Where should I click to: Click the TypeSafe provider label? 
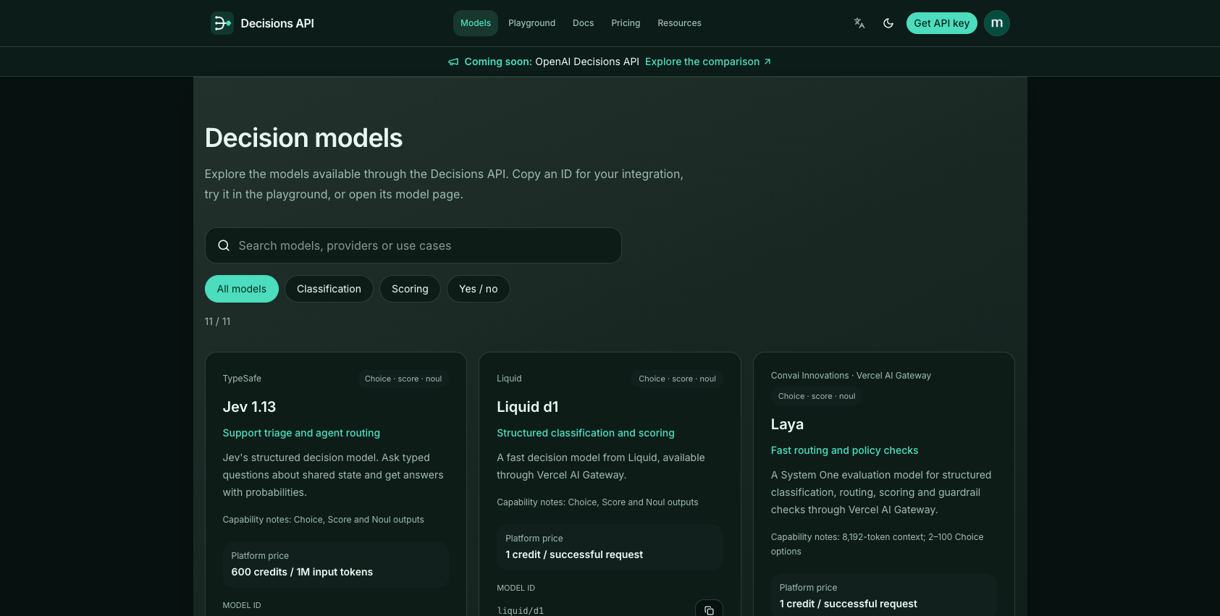(242, 379)
